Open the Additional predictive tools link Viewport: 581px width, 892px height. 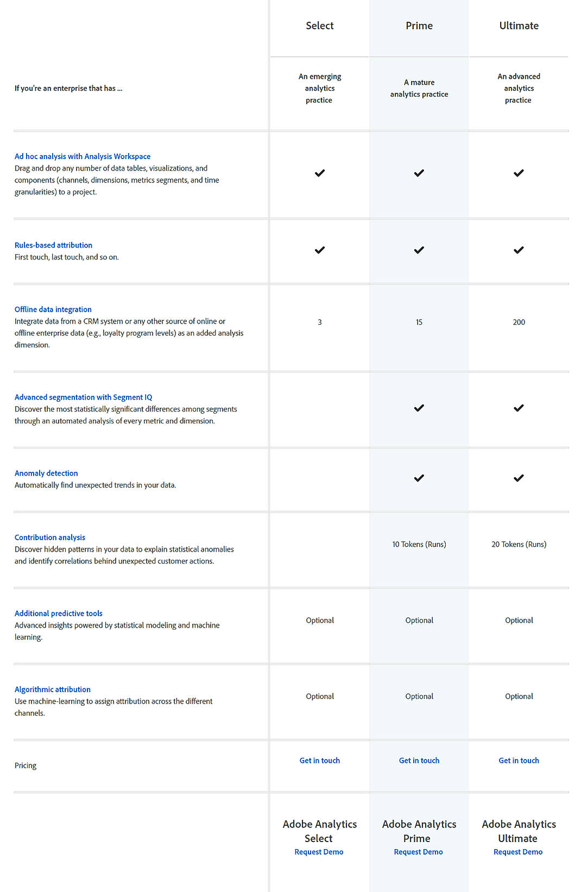59,613
